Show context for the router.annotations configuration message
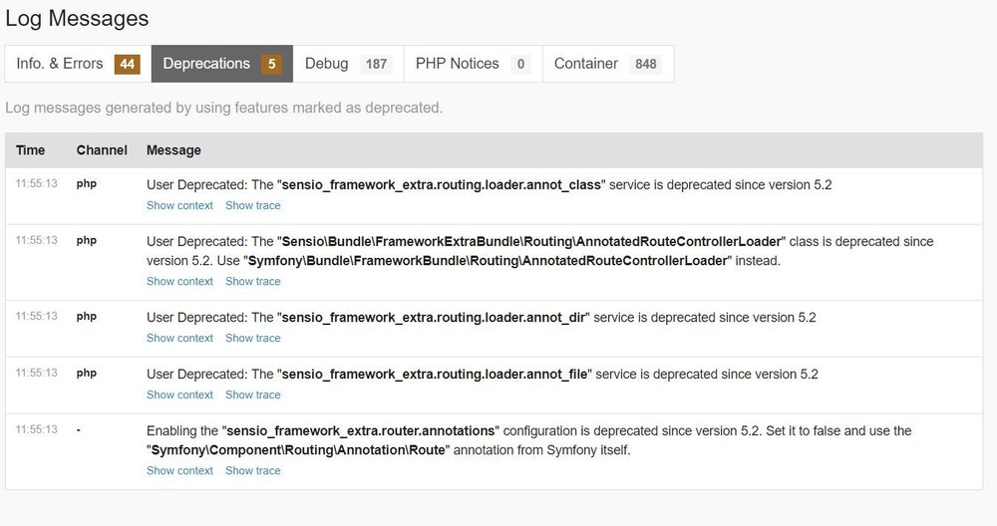The height and width of the screenshot is (526, 997). 179,470
